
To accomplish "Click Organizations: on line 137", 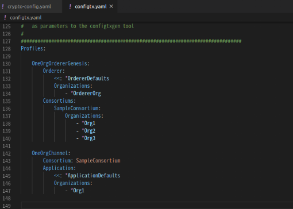I will tap(84, 116).
